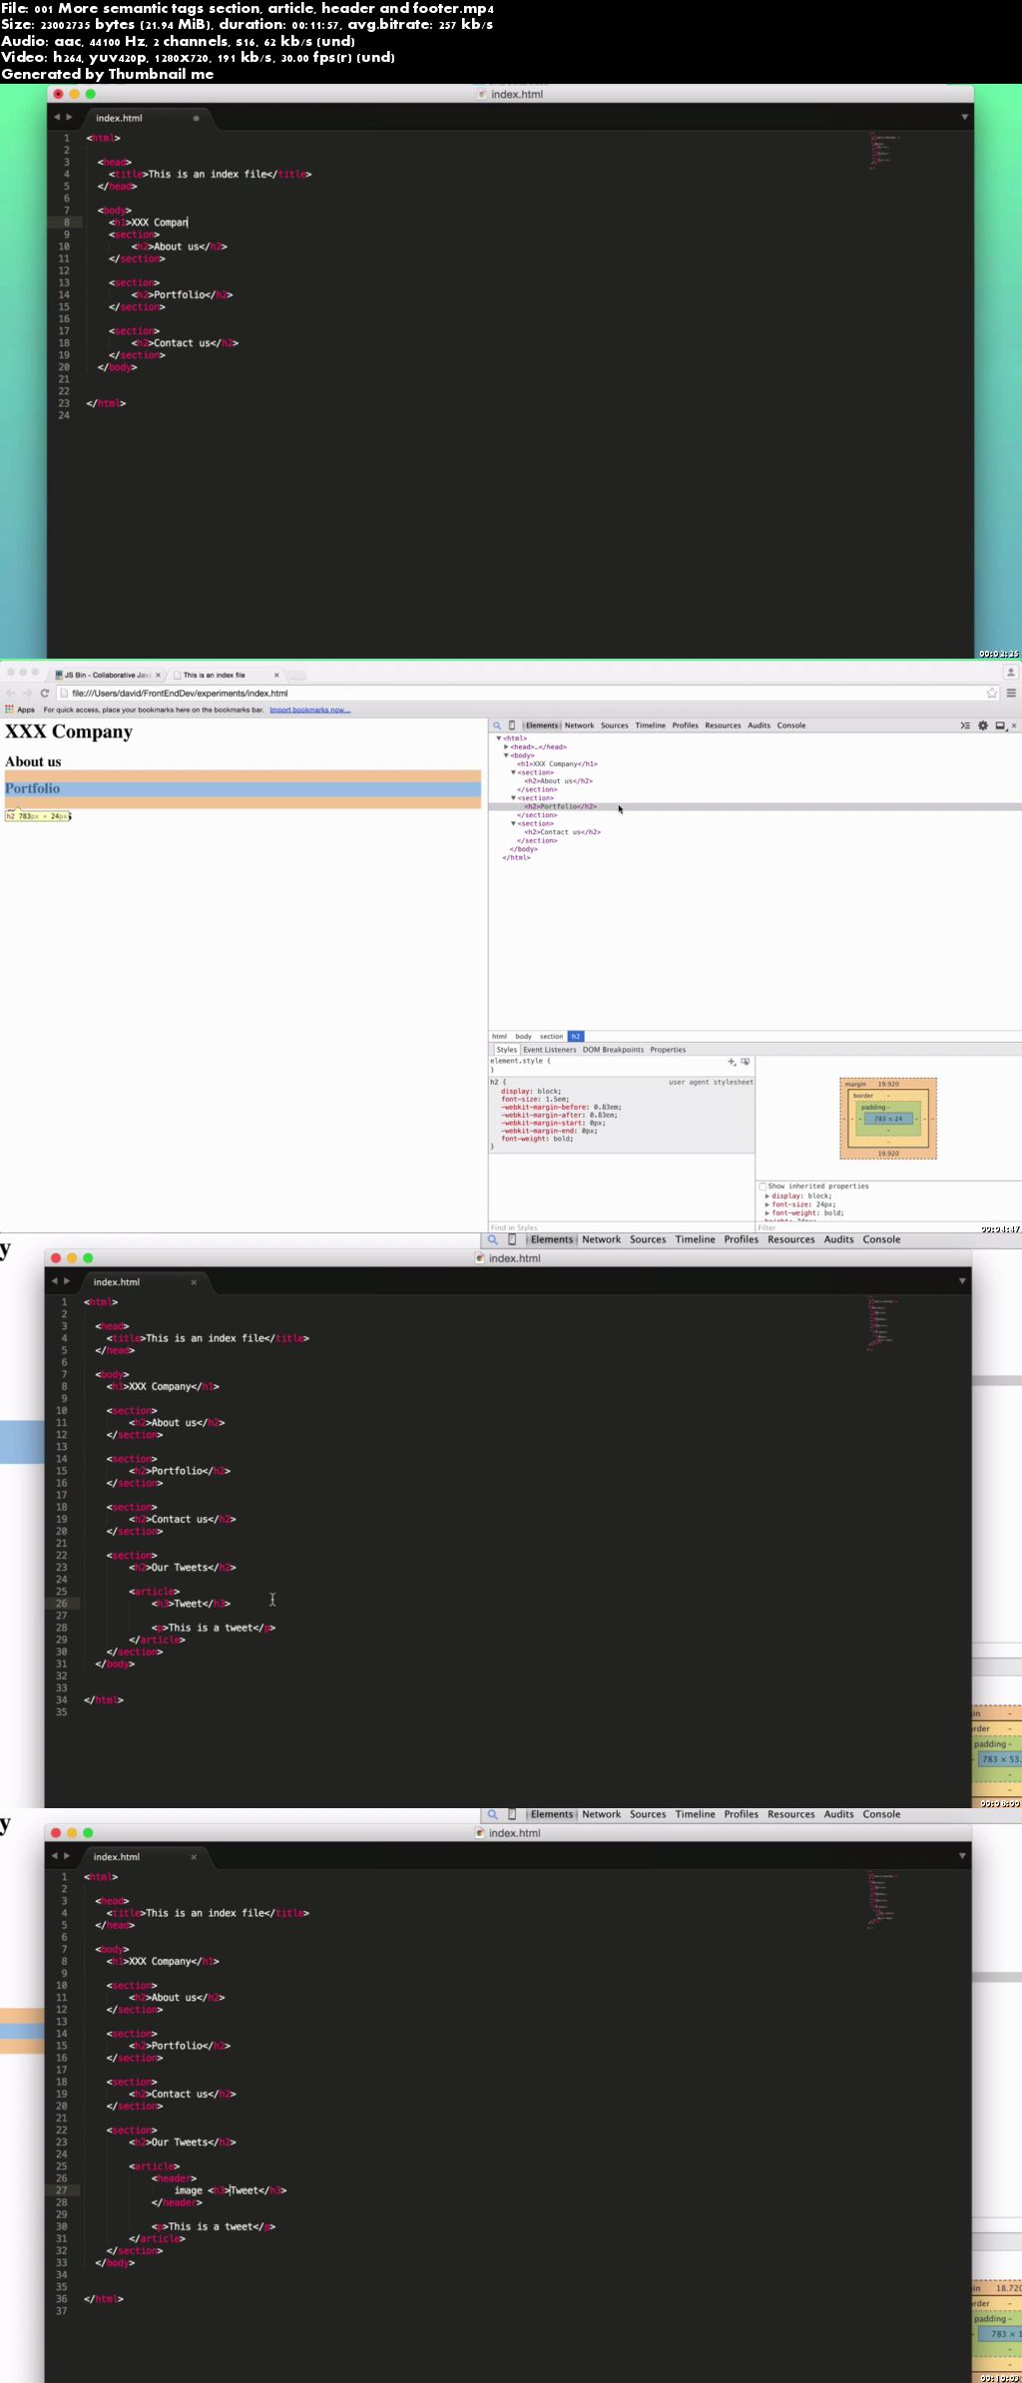Toggle the device mode phone icon beside Elements in the browser DevTools
1022x2383 pixels.
512,725
